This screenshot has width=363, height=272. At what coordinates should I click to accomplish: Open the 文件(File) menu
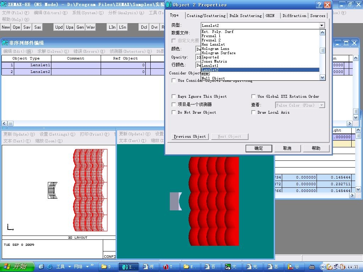16,13
